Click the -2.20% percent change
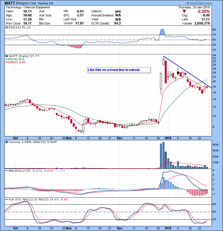223x231 pixels. (203, 11)
